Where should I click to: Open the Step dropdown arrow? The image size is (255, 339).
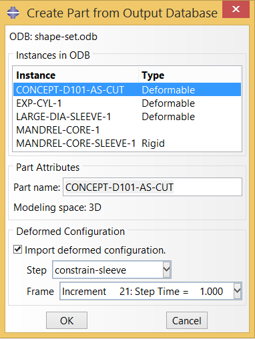coord(166,270)
